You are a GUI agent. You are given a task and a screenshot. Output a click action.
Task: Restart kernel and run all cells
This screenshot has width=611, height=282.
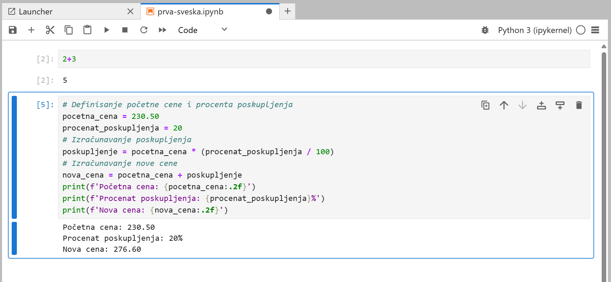pyautogui.click(x=162, y=30)
